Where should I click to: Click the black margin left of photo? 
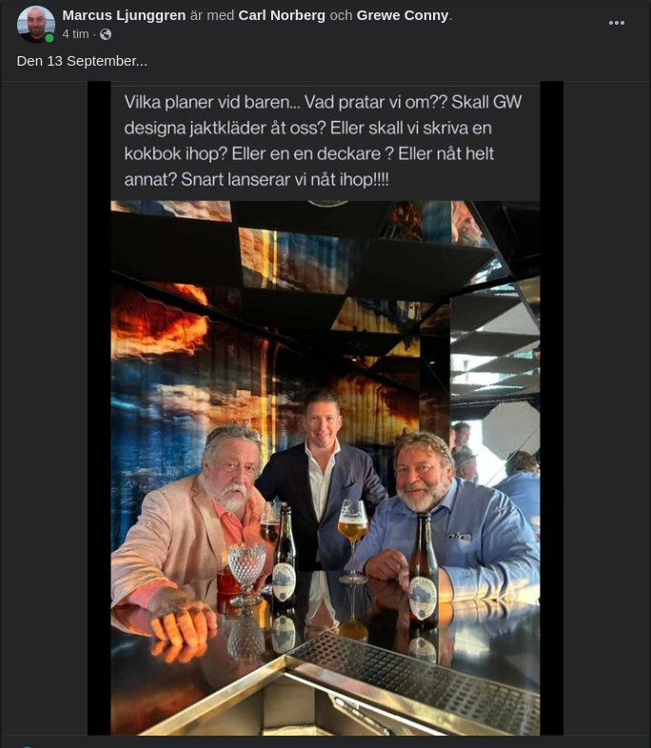coord(99,408)
